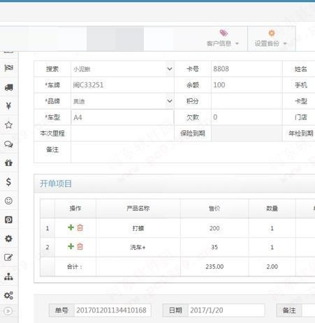
Task: Click the price cell showing 200
Action: (x=214, y=228)
